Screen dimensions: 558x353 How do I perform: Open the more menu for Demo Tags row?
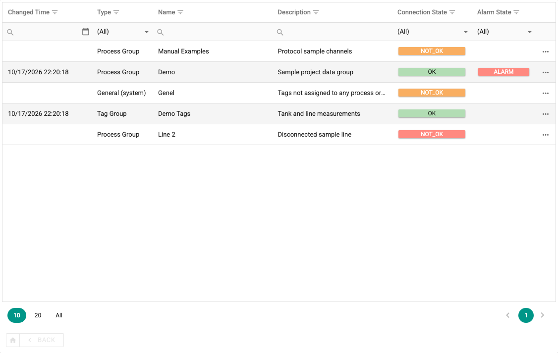pyautogui.click(x=546, y=114)
